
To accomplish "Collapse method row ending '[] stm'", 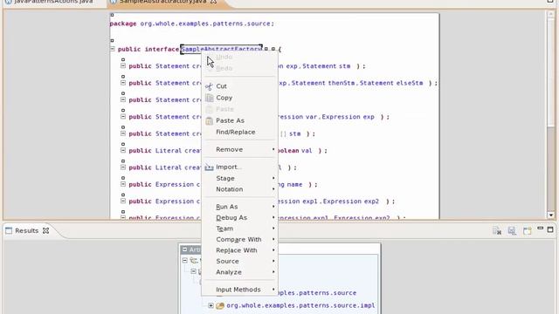I will point(123,133).
